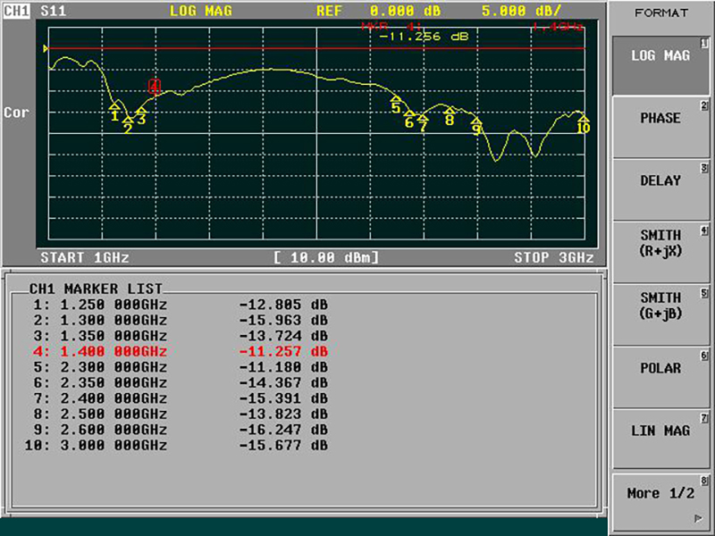Click the Cor correction status indicator

pos(16,113)
